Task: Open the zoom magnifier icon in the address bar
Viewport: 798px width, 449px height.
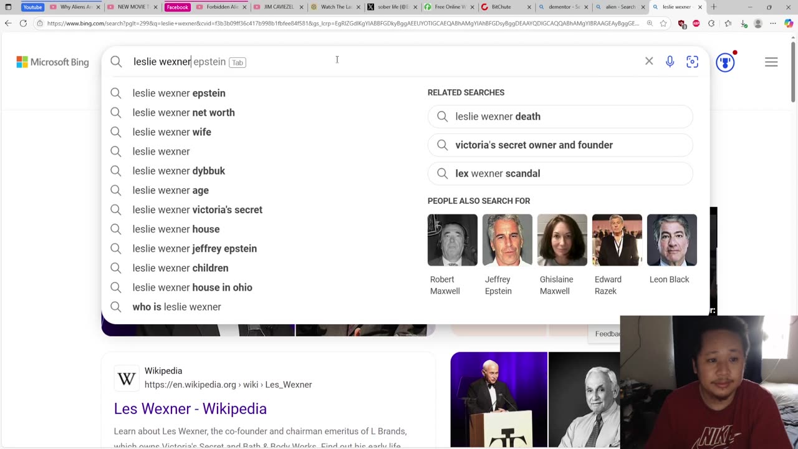Action: click(650, 23)
